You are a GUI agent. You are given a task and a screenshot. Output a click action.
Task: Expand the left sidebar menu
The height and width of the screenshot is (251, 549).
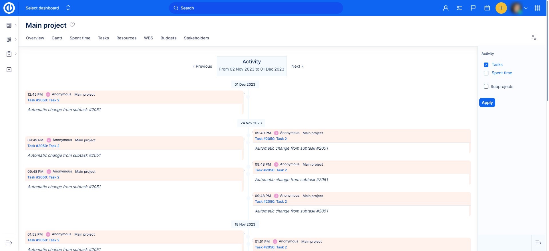point(9,243)
